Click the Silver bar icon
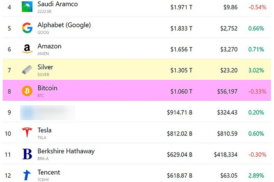The image size is (274, 182). click(x=27, y=70)
